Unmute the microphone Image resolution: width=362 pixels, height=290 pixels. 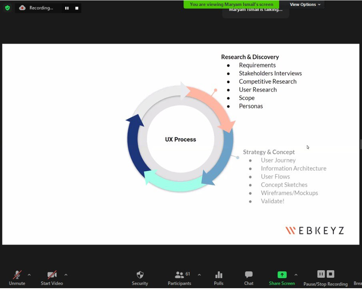pyautogui.click(x=17, y=278)
